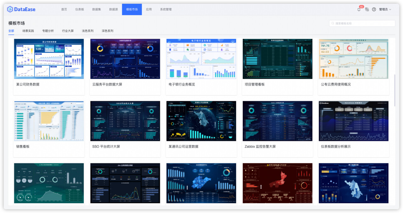
Task: Expand the 管理员 user dropdown
Action: pyautogui.click(x=385, y=9)
